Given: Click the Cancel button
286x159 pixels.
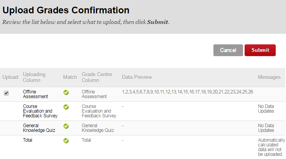Looking at the screenshot, I should pyautogui.click(x=228, y=50).
